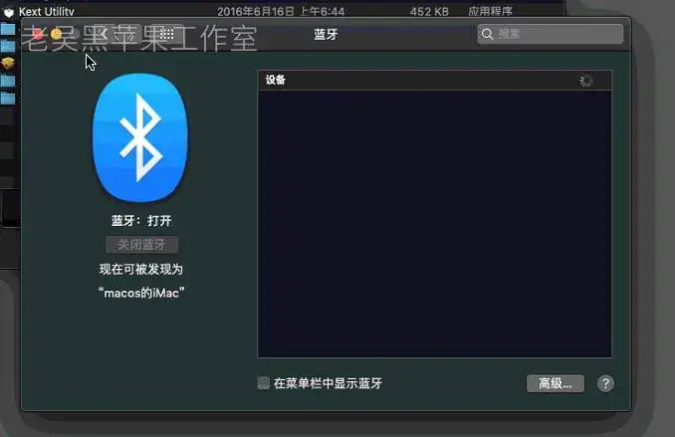This screenshot has width=675, height=437.
Task: Click the magnifier icon in search field
Action: (x=487, y=34)
